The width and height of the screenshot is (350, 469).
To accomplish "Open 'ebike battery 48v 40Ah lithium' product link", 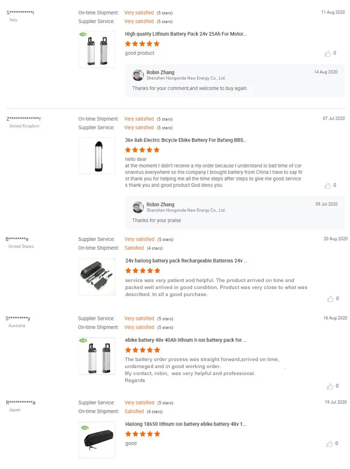I will point(186,340).
